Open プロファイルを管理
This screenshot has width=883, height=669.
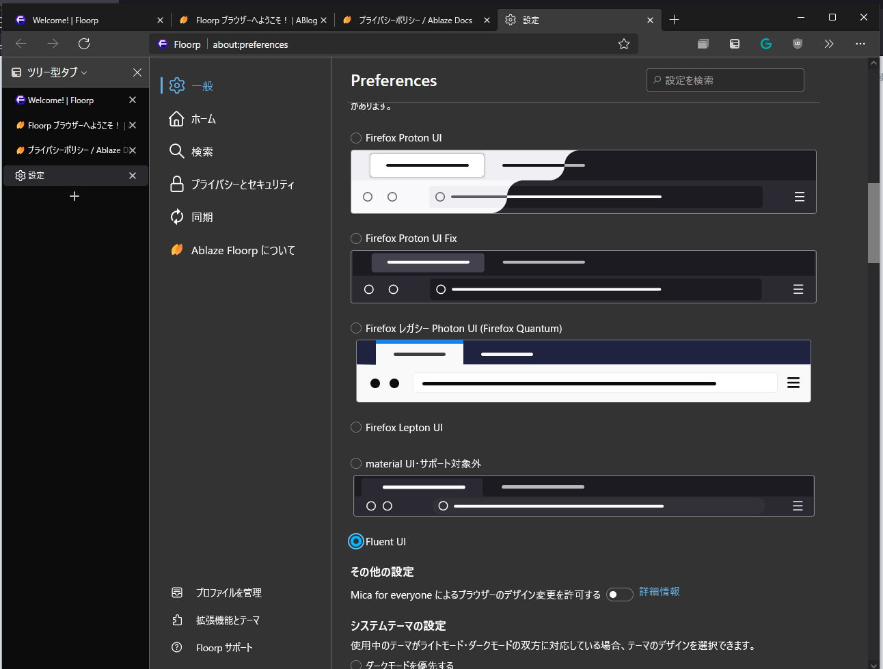pos(217,592)
